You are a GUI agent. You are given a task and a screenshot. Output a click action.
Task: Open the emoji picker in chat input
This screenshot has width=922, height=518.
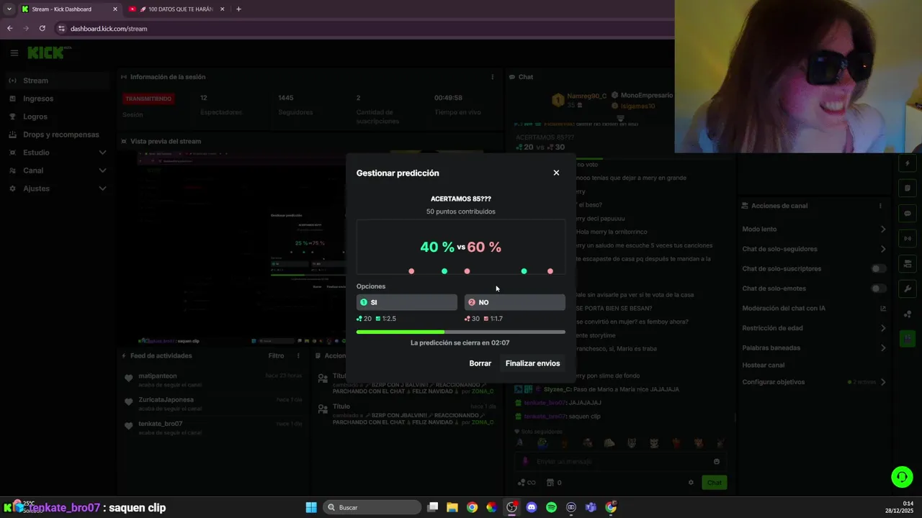pyautogui.click(x=717, y=462)
